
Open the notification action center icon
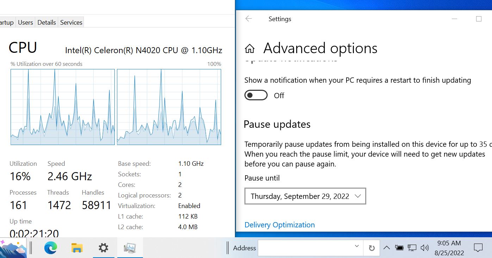tap(478, 248)
